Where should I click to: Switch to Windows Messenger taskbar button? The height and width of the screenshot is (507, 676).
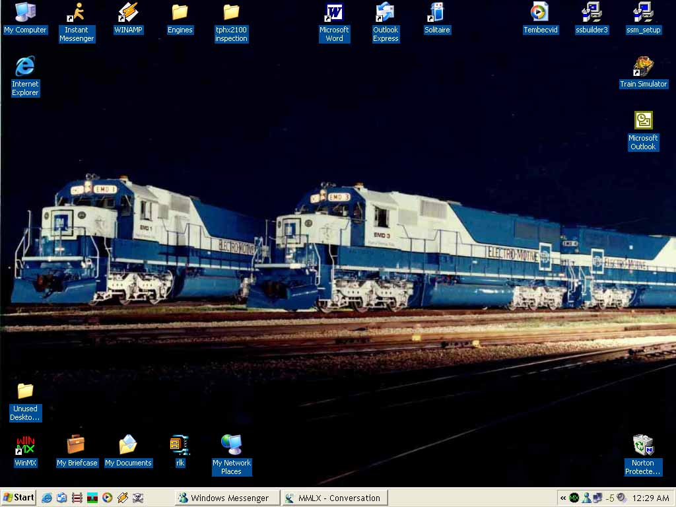pyautogui.click(x=227, y=498)
